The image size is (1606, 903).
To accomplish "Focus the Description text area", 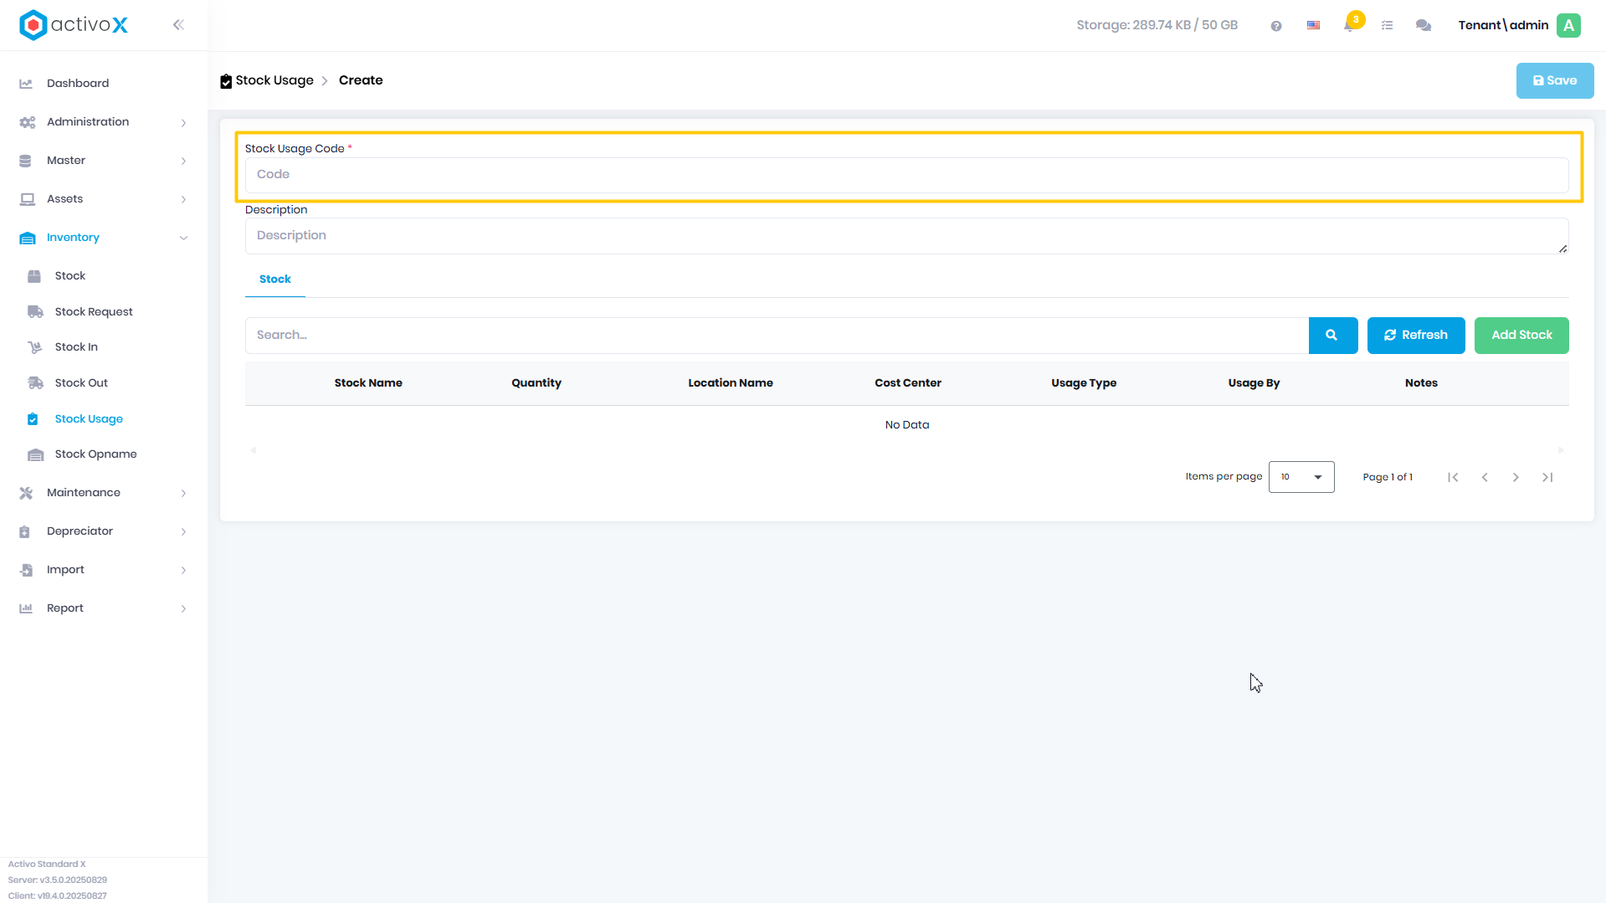I will point(906,236).
